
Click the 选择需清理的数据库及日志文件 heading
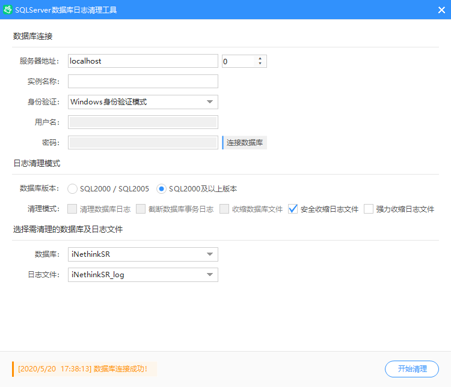68,229
